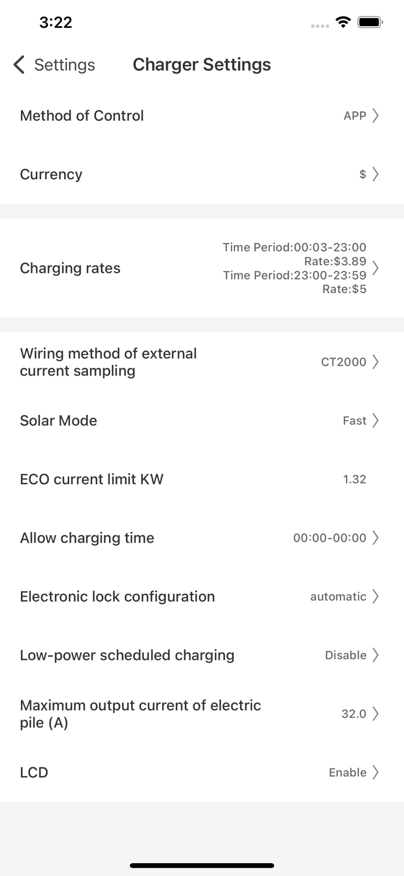Screen dimensions: 404x876
Task: Tap the battery indicator
Action: (370, 22)
